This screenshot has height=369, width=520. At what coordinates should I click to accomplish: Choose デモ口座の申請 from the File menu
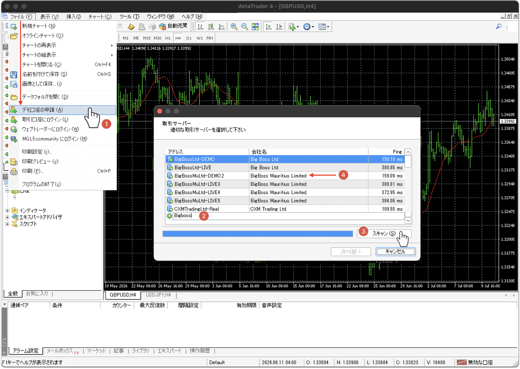(x=62, y=110)
